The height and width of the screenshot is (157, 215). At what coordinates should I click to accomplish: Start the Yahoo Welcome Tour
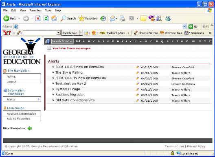(x=171, y=33)
